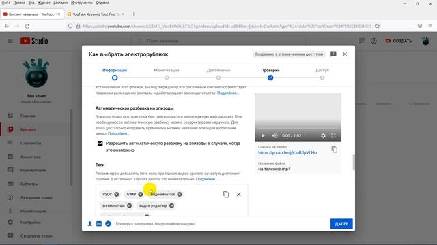Mute the video preview volume
The image size is (437, 245).
click(x=274, y=135)
